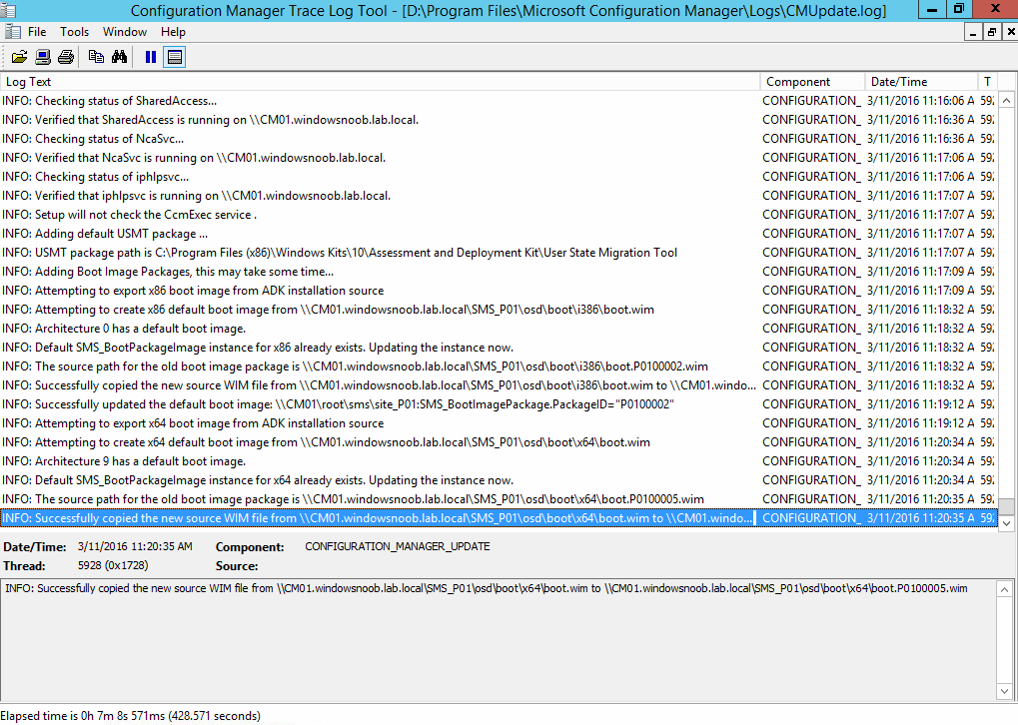
Task: Select row 'INFO: USMT package path is C:\Program Files (x86)'
Action: 499,253
